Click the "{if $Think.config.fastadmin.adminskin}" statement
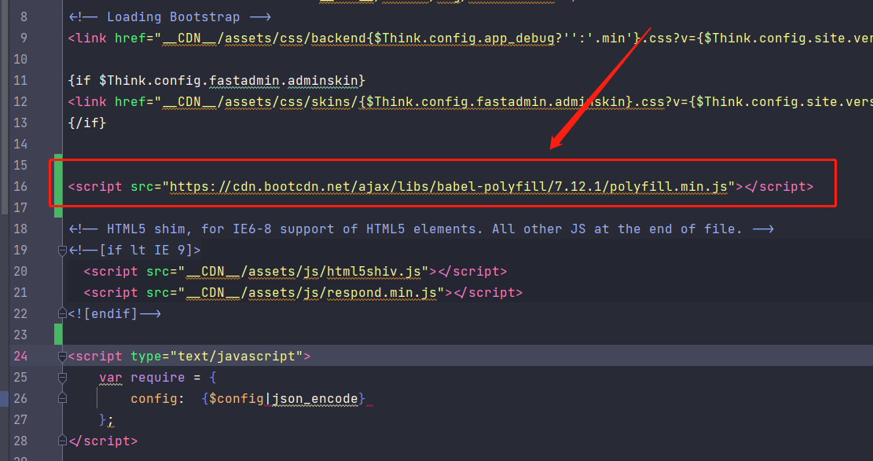The image size is (873, 461). click(x=217, y=81)
